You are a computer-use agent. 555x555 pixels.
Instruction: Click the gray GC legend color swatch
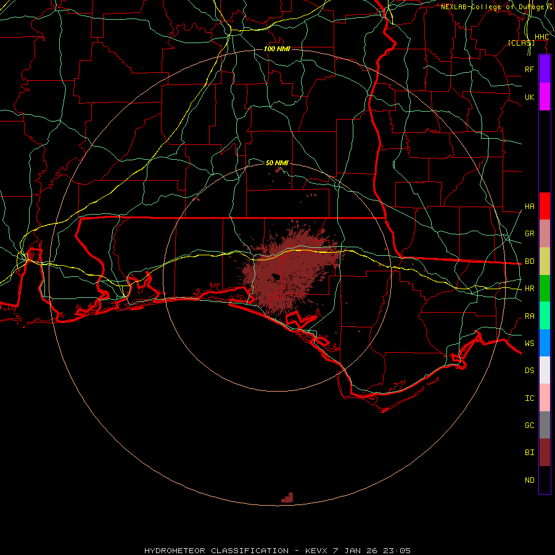545,425
